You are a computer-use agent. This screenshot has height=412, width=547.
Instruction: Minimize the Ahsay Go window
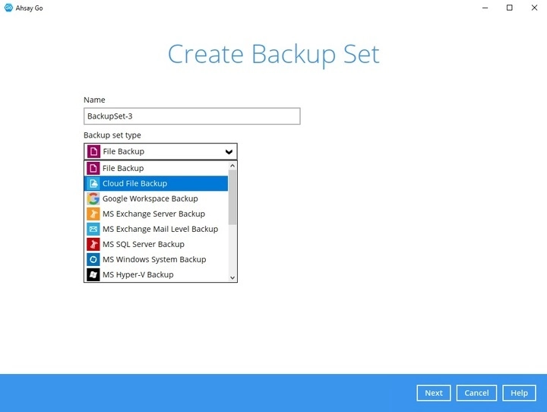coord(485,8)
